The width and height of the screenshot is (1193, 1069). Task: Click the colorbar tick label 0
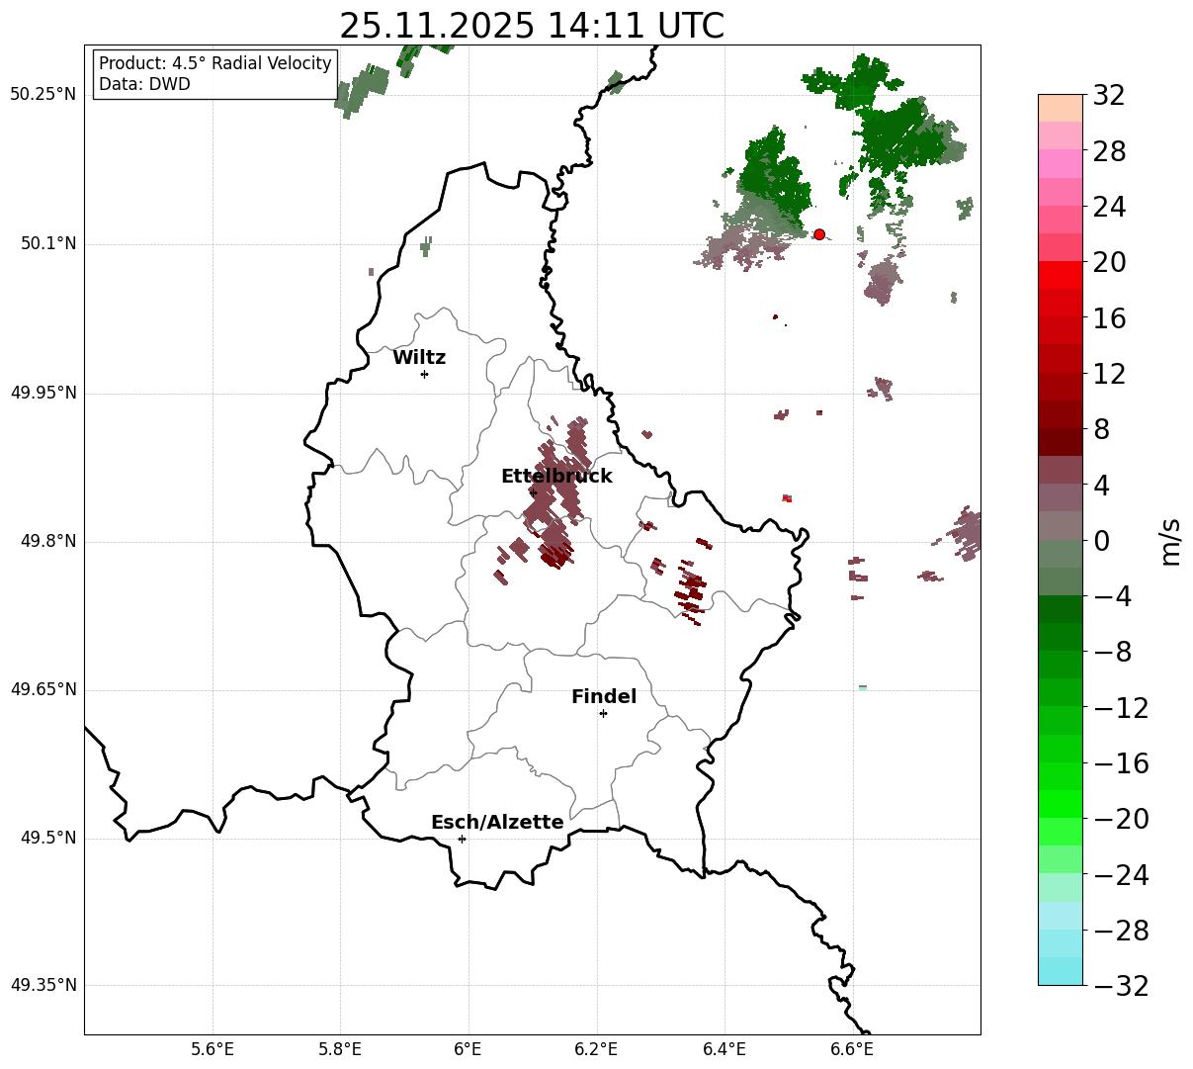tap(1101, 541)
